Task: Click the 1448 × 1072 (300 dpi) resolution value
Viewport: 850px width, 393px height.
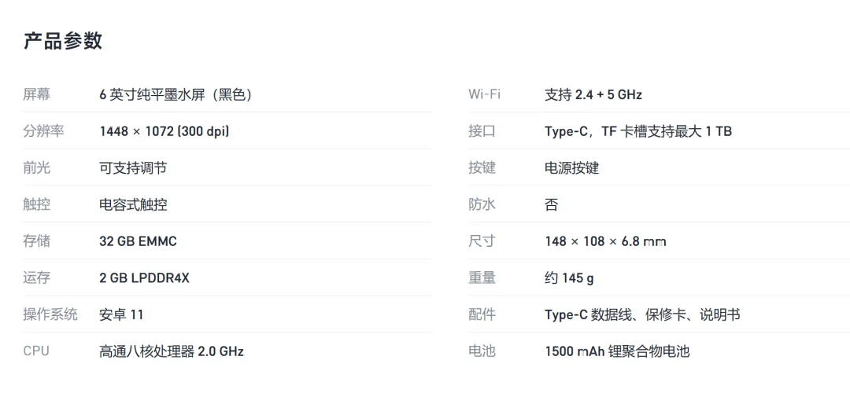Action: pyautogui.click(x=164, y=131)
